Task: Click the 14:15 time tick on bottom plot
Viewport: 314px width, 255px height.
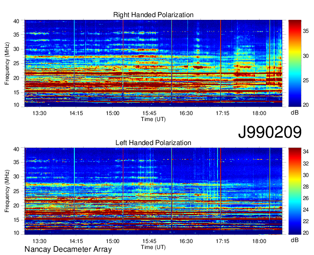Action: coord(76,241)
